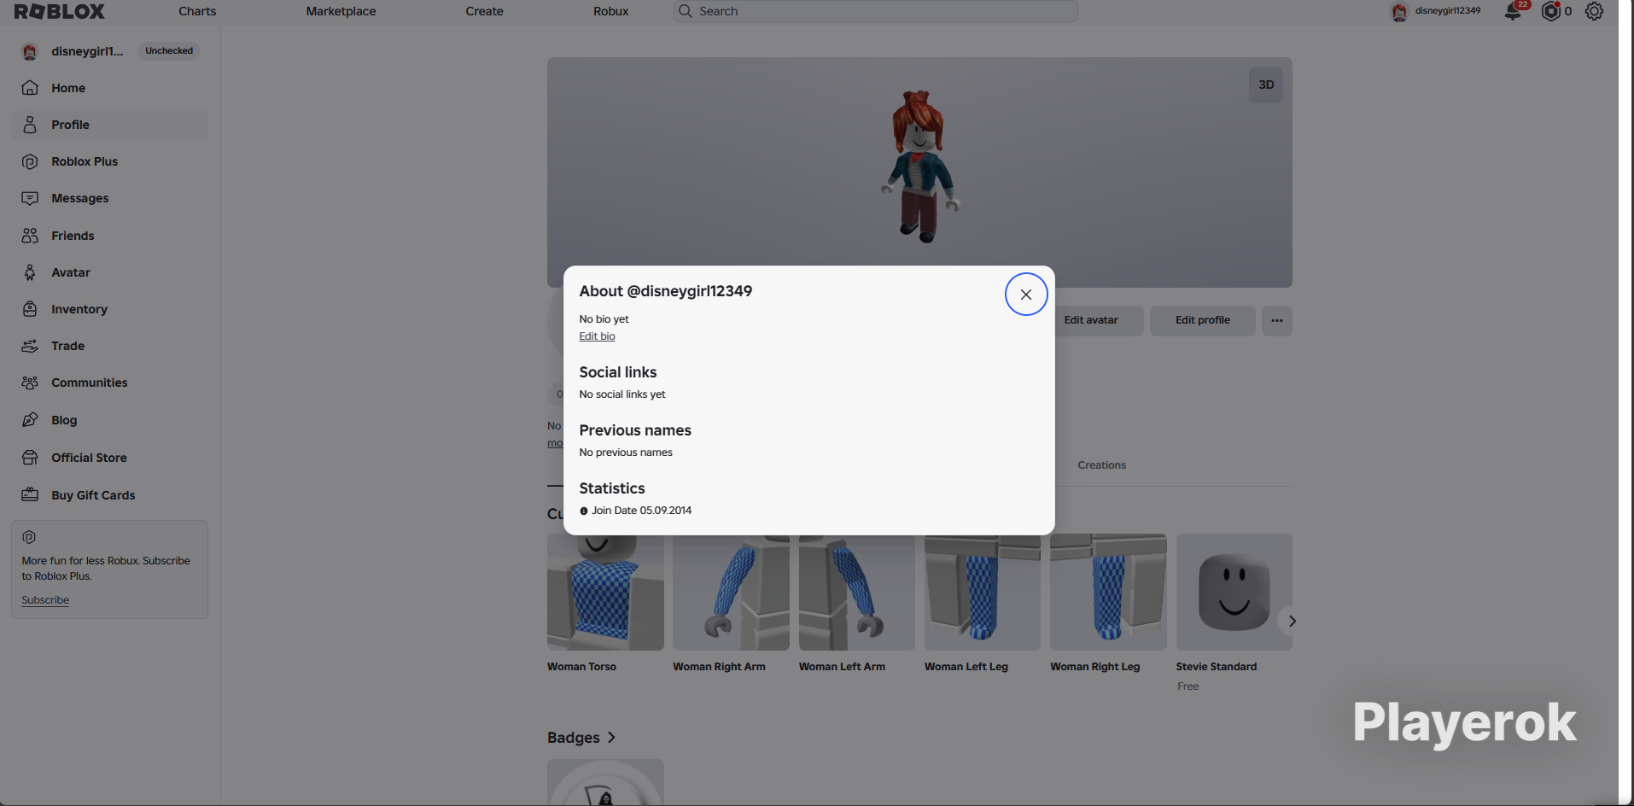Viewport: 1634px width, 806px height.
Task: Toggle the 3D avatar view
Action: click(1266, 85)
